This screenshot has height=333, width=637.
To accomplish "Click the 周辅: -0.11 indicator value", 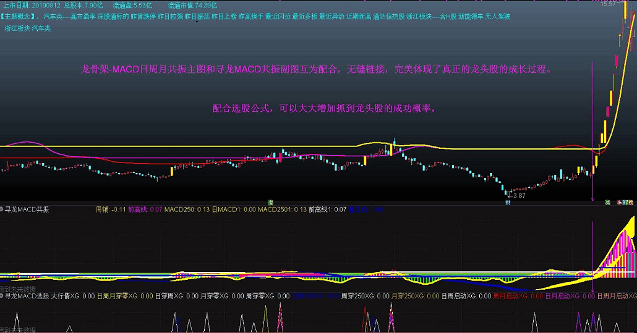I will [111, 209].
